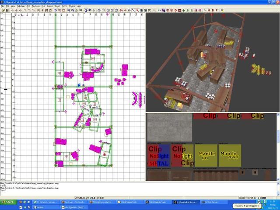Open the View menu
The width and height of the screenshot is (280, 210).
click(x=13, y=6)
